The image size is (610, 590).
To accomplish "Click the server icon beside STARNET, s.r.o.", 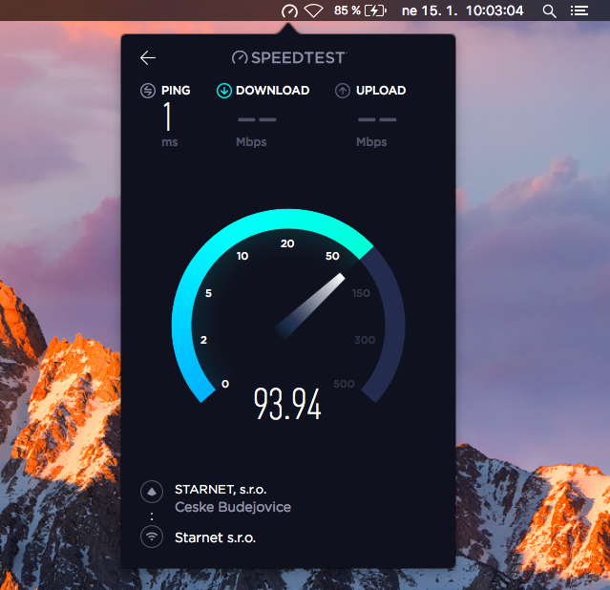I will click(x=152, y=492).
